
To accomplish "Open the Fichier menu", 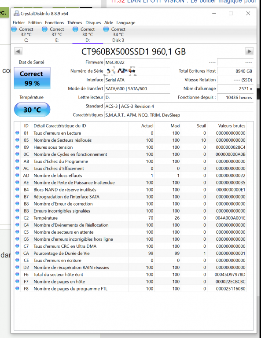I will (19, 22).
